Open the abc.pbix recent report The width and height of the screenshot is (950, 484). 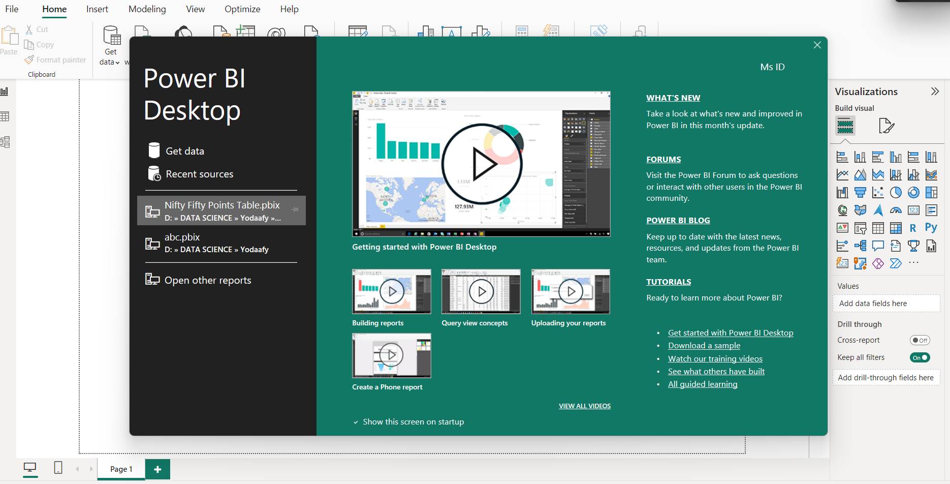tap(221, 243)
